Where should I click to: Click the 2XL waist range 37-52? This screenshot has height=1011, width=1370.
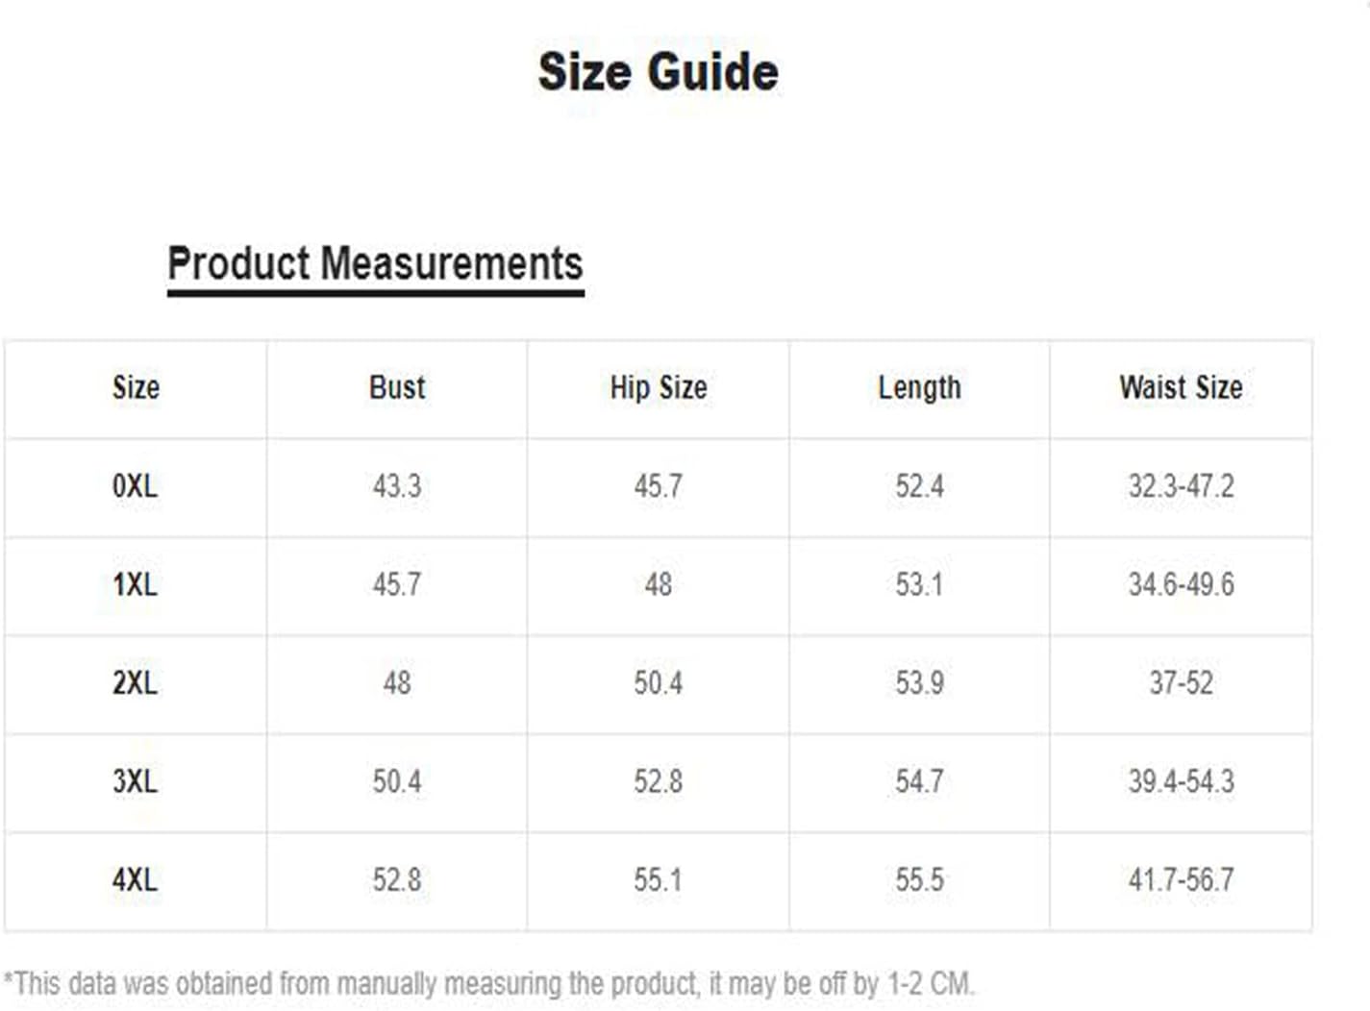click(1181, 683)
